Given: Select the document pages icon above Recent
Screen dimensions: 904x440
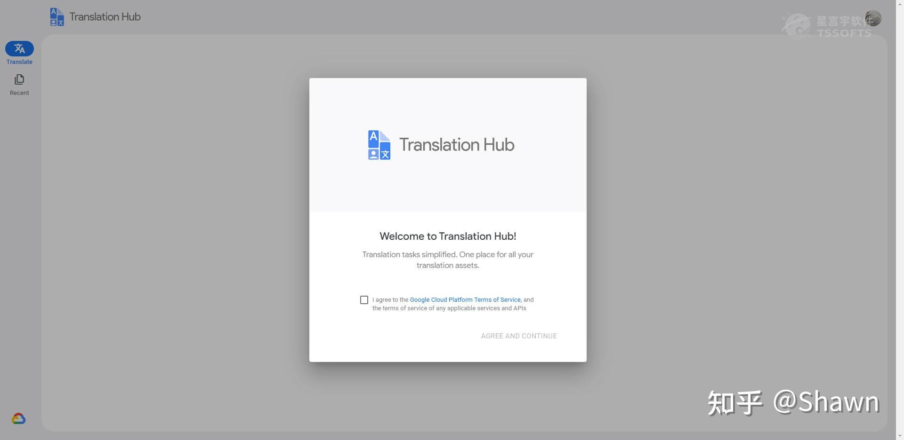Looking at the screenshot, I should click(19, 79).
